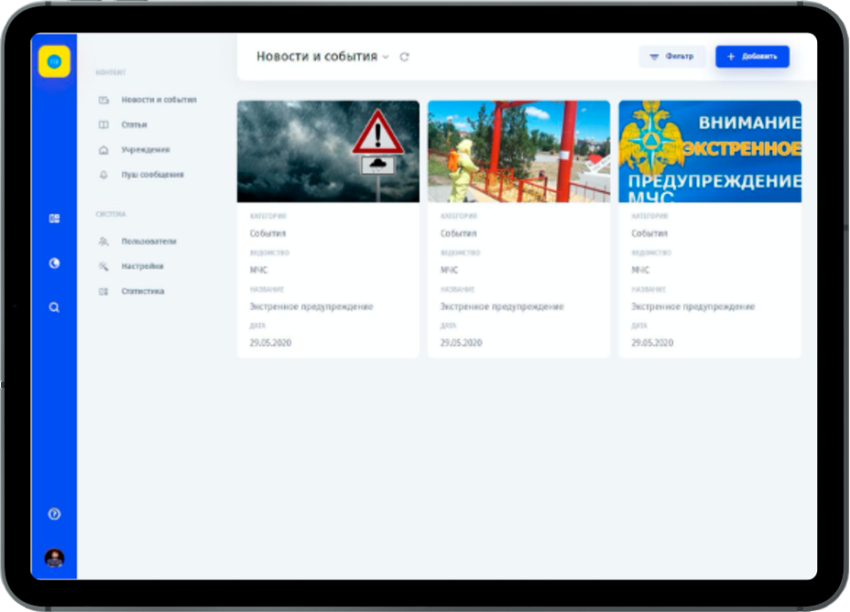The width and height of the screenshot is (850, 612).
Task: Open the disinfection worker photo thumbnail
Action: pos(518,152)
